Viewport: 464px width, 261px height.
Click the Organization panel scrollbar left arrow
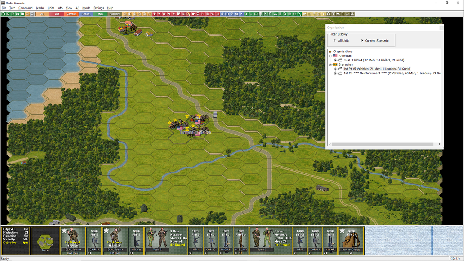pyautogui.click(x=330, y=144)
